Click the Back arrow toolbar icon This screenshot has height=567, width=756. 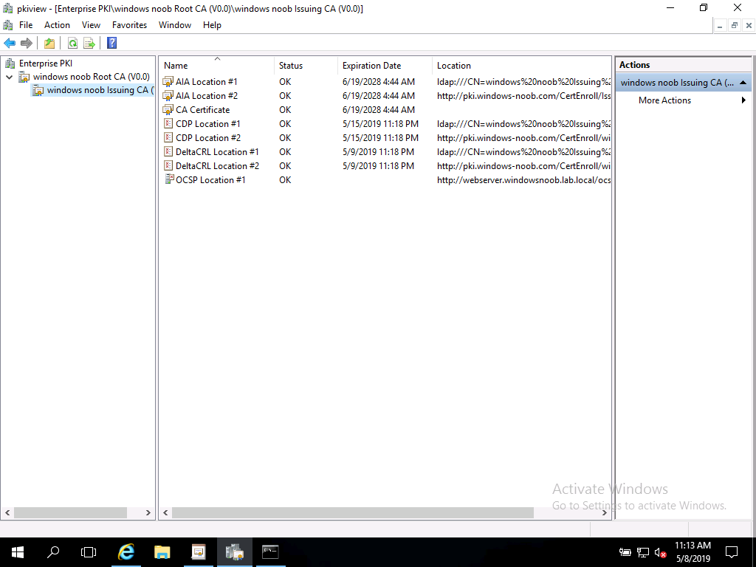(x=10, y=44)
